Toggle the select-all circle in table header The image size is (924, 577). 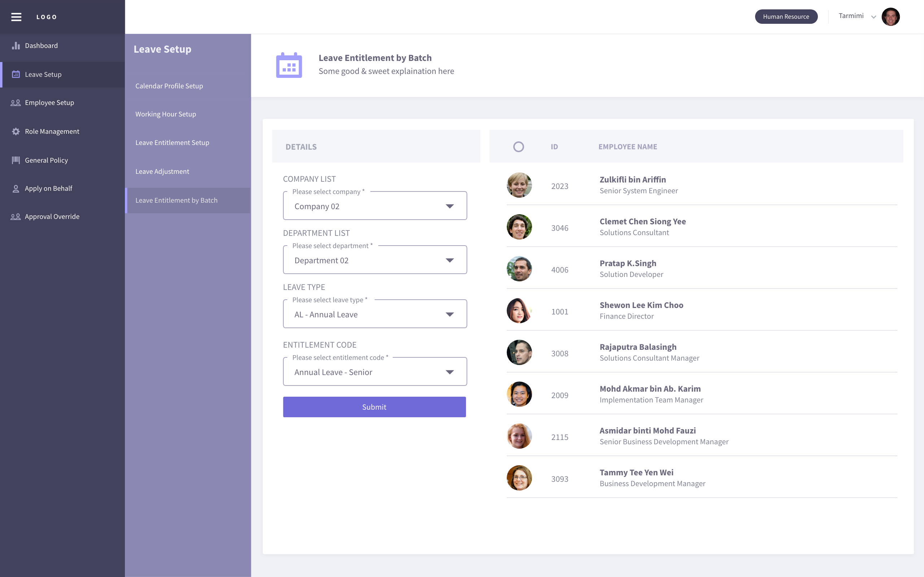(x=519, y=146)
